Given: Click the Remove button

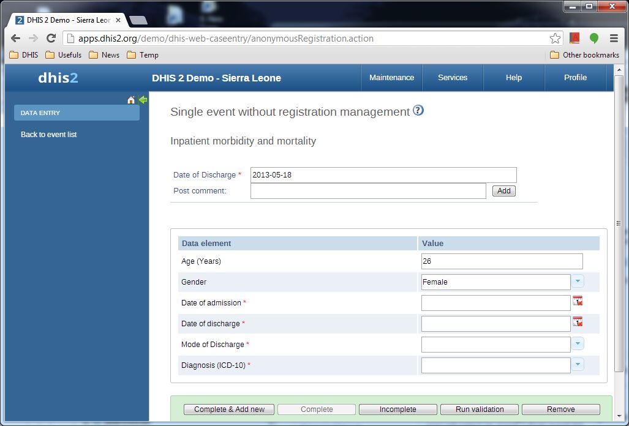Looking at the screenshot, I should click(x=561, y=409).
